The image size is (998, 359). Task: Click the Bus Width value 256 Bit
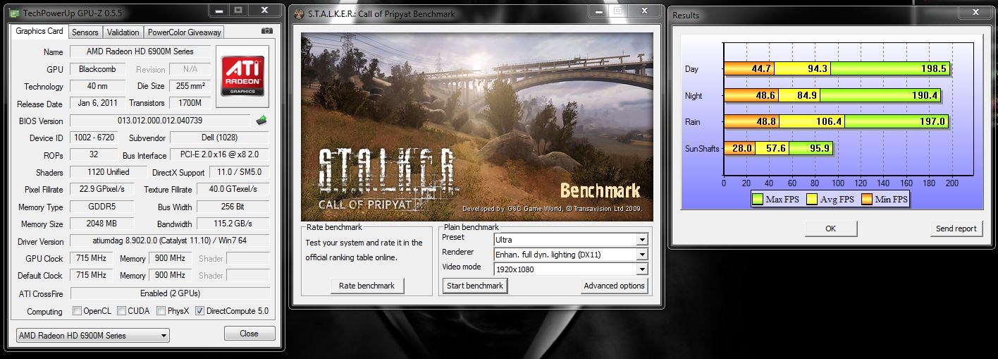coord(233,207)
